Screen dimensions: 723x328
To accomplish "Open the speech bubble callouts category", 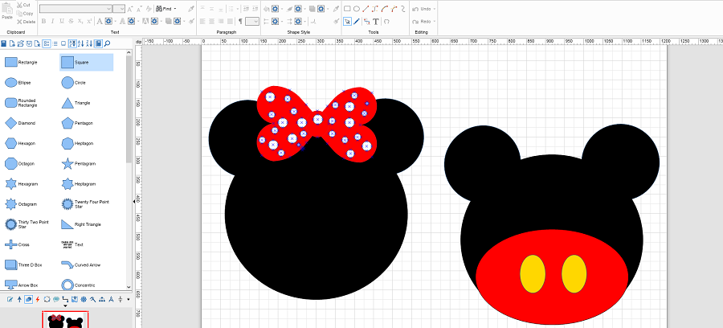I will tap(55, 299).
